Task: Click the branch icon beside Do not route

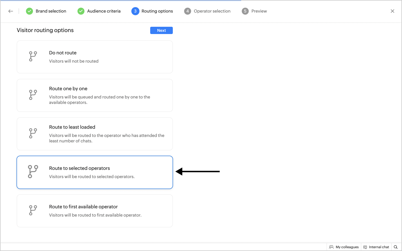Action: (x=33, y=56)
